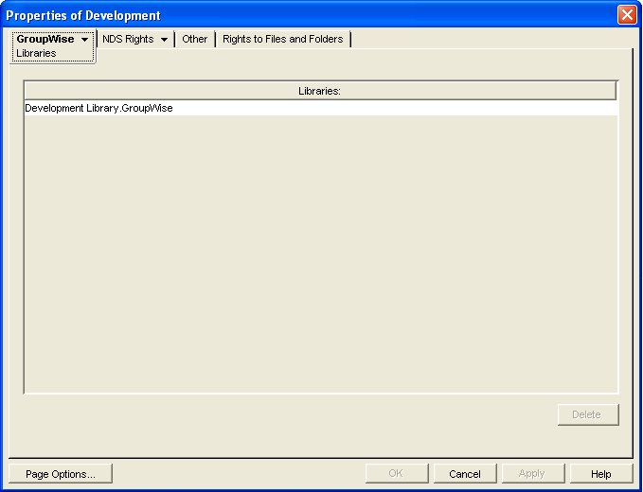
Task: Close the Properties of Development window
Action: pos(627,15)
